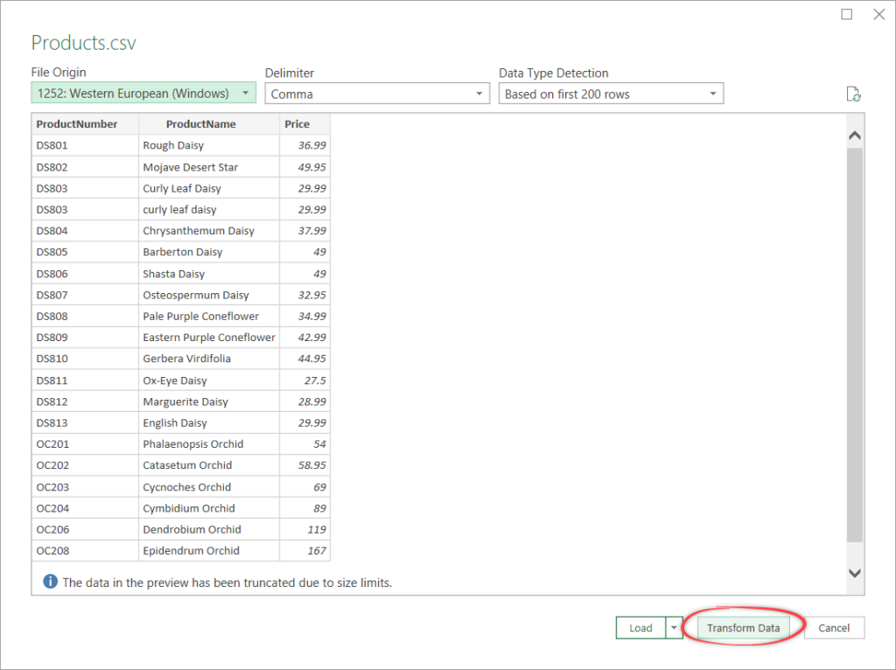This screenshot has height=670, width=896.
Task: Select the Price column header
Action: (x=304, y=124)
